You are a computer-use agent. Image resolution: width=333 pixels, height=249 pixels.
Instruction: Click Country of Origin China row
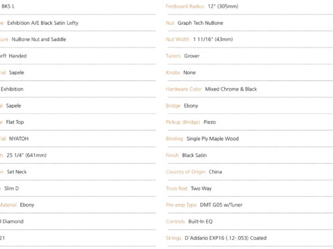click(x=249, y=172)
